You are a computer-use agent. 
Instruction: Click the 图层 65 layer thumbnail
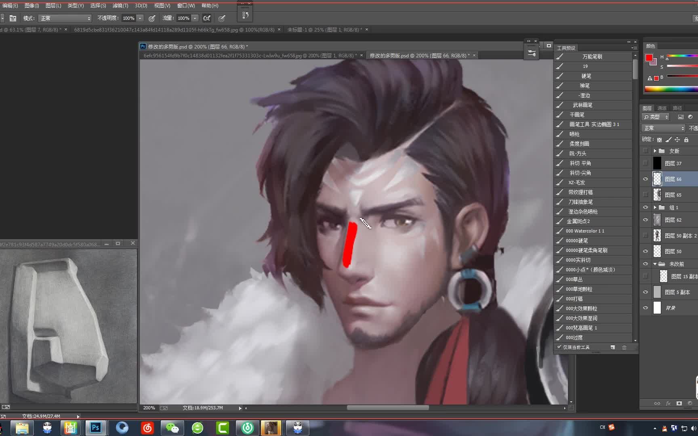(x=657, y=195)
